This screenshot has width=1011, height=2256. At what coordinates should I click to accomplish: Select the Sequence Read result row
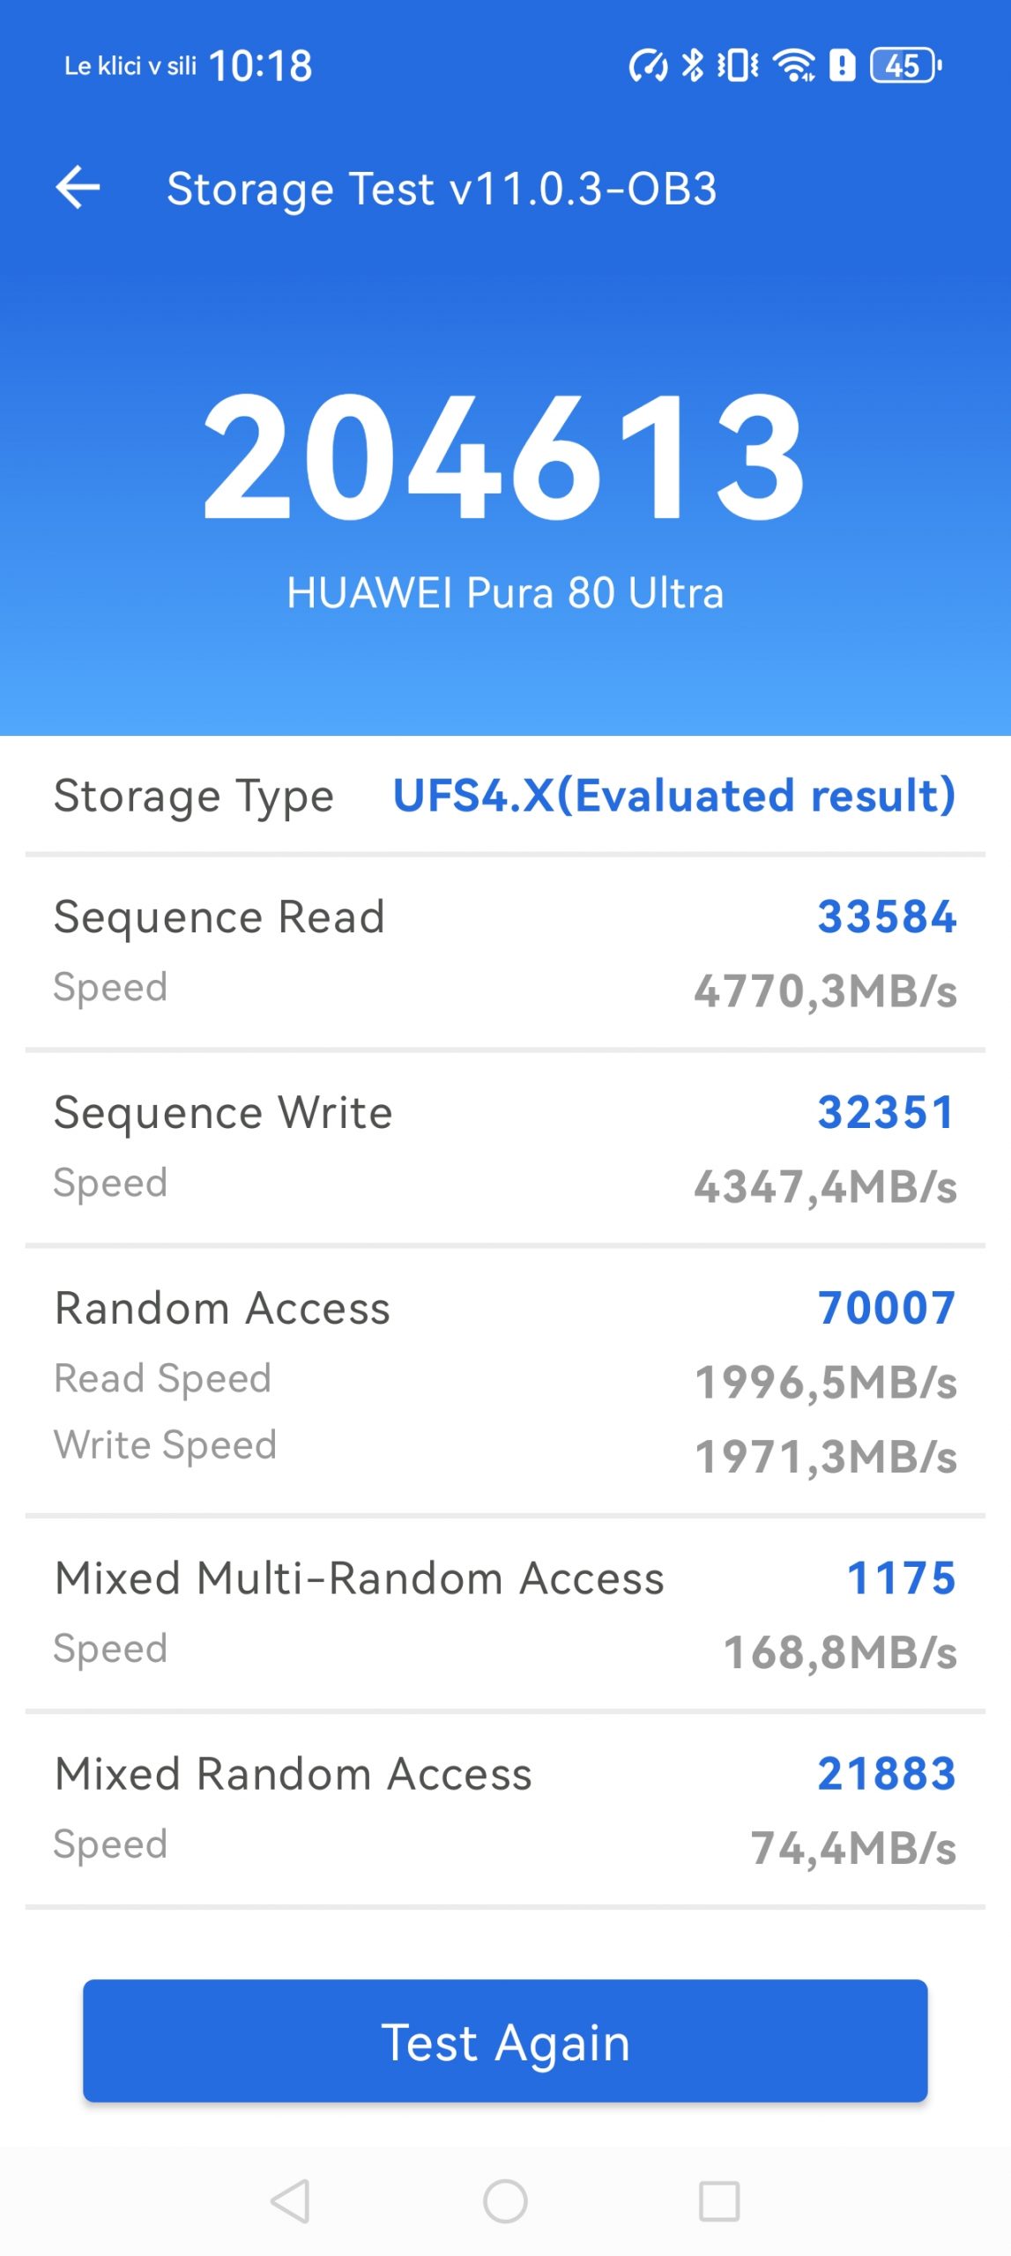[505, 953]
